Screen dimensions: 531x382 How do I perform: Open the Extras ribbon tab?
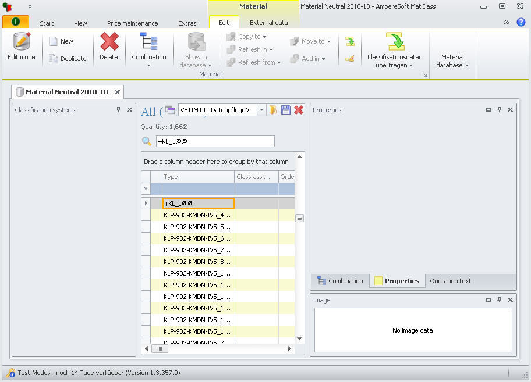(x=187, y=23)
